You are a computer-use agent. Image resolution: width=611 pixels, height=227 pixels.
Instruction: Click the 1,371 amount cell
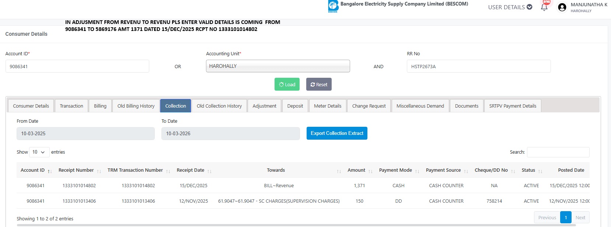point(359,186)
